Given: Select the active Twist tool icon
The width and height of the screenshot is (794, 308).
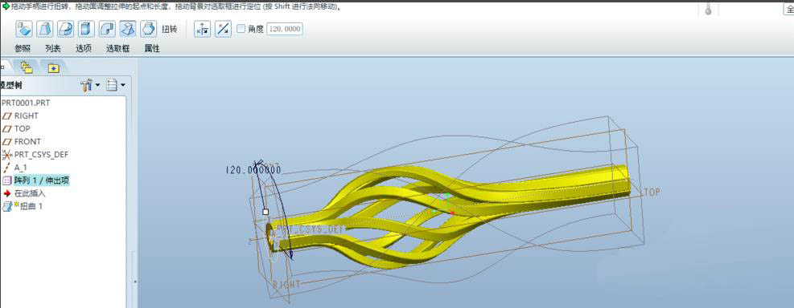Looking at the screenshot, I should point(128,30).
